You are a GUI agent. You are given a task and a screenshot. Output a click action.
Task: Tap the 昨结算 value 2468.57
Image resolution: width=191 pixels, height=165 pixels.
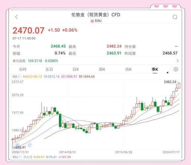click(x=170, y=53)
